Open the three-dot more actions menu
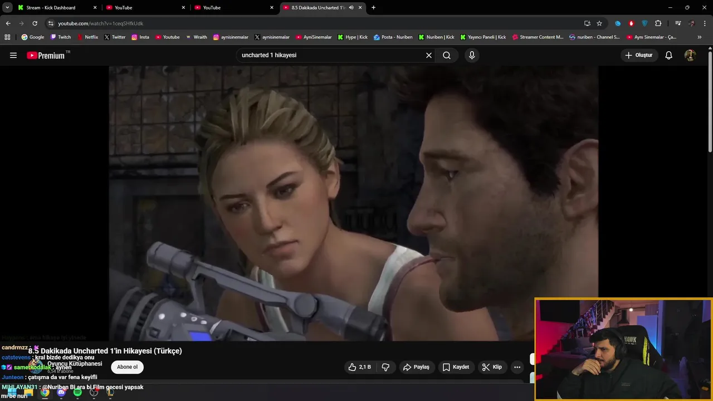Image resolution: width=713 pixels, height=401 pixels. [x=517, y=367]
